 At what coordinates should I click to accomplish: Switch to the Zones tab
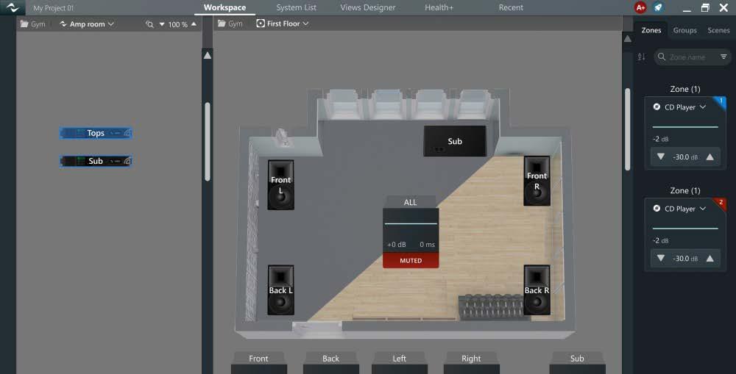[651, 30]
